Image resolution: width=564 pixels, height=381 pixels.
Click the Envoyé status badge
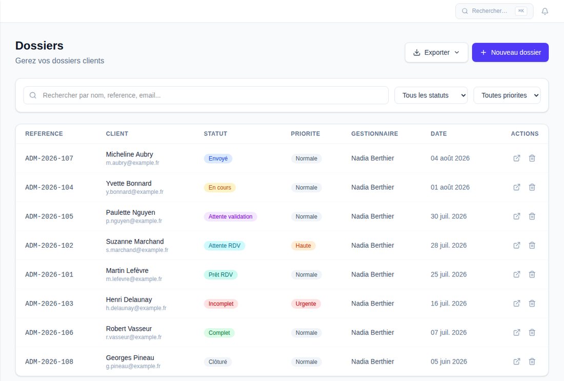[x=218, y=158]
